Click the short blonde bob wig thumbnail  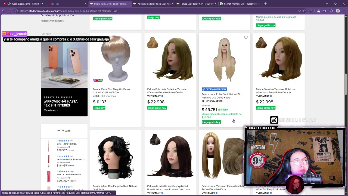pyautogui.click(x=116, y=59)
